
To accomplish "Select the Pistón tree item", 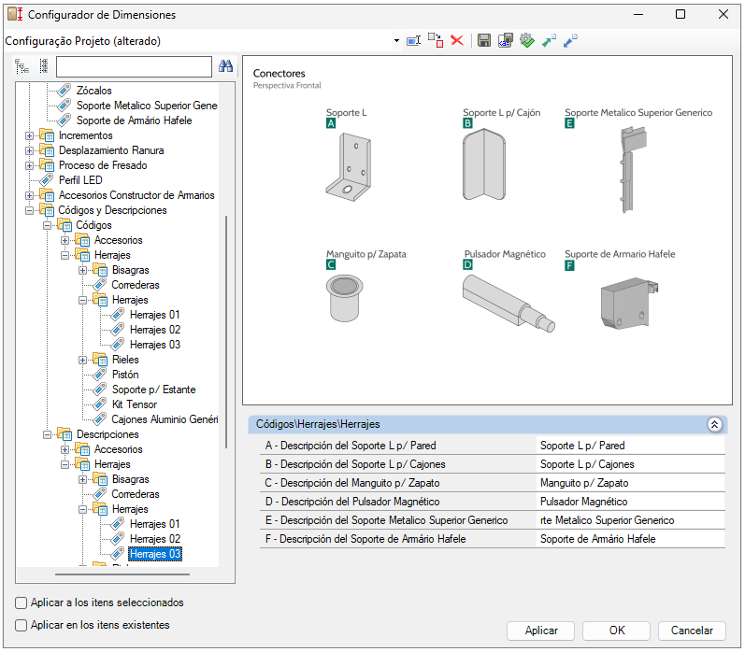I will point(125,375).
